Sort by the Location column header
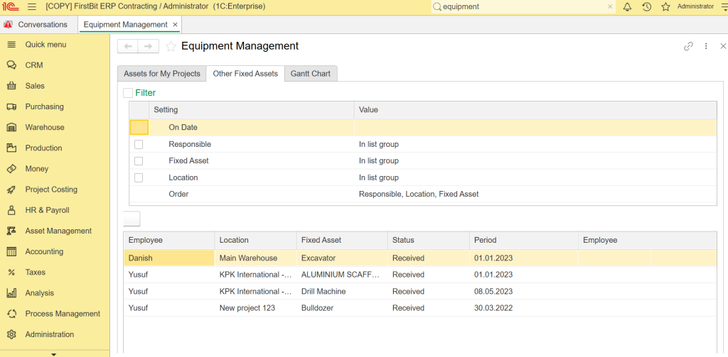This screenshot has width=728, height=357. coord(255,240)
